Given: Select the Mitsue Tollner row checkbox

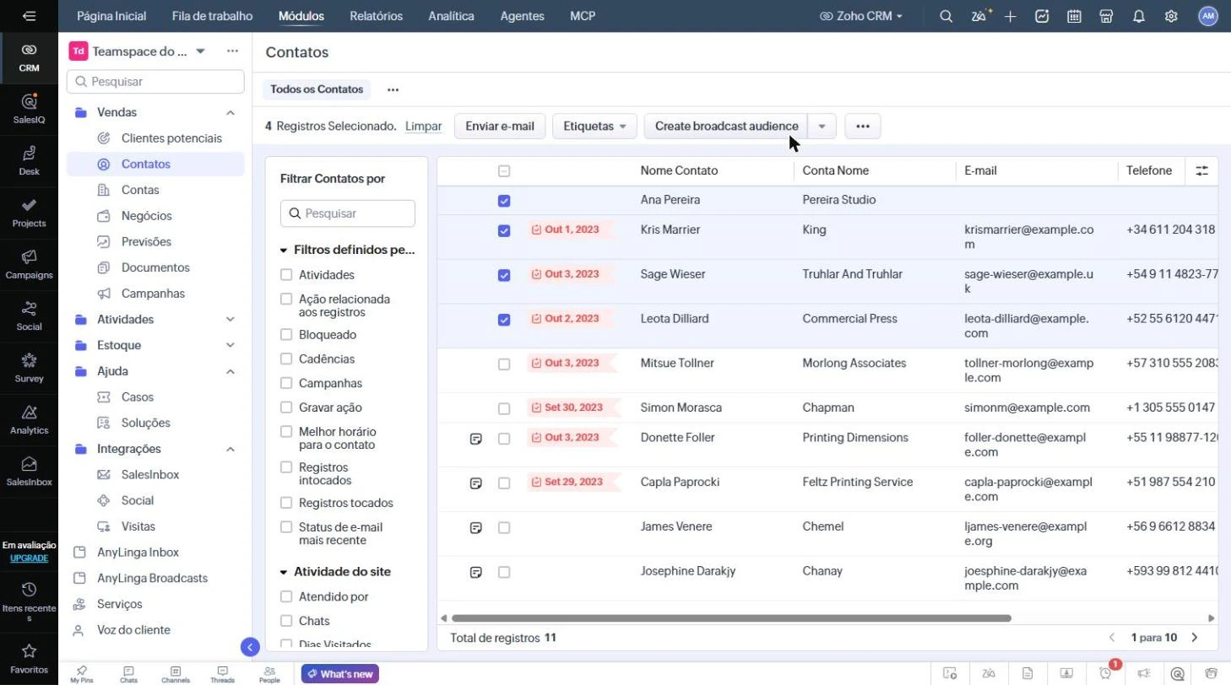Looking at the screenshot, I should tap(504, 364).
